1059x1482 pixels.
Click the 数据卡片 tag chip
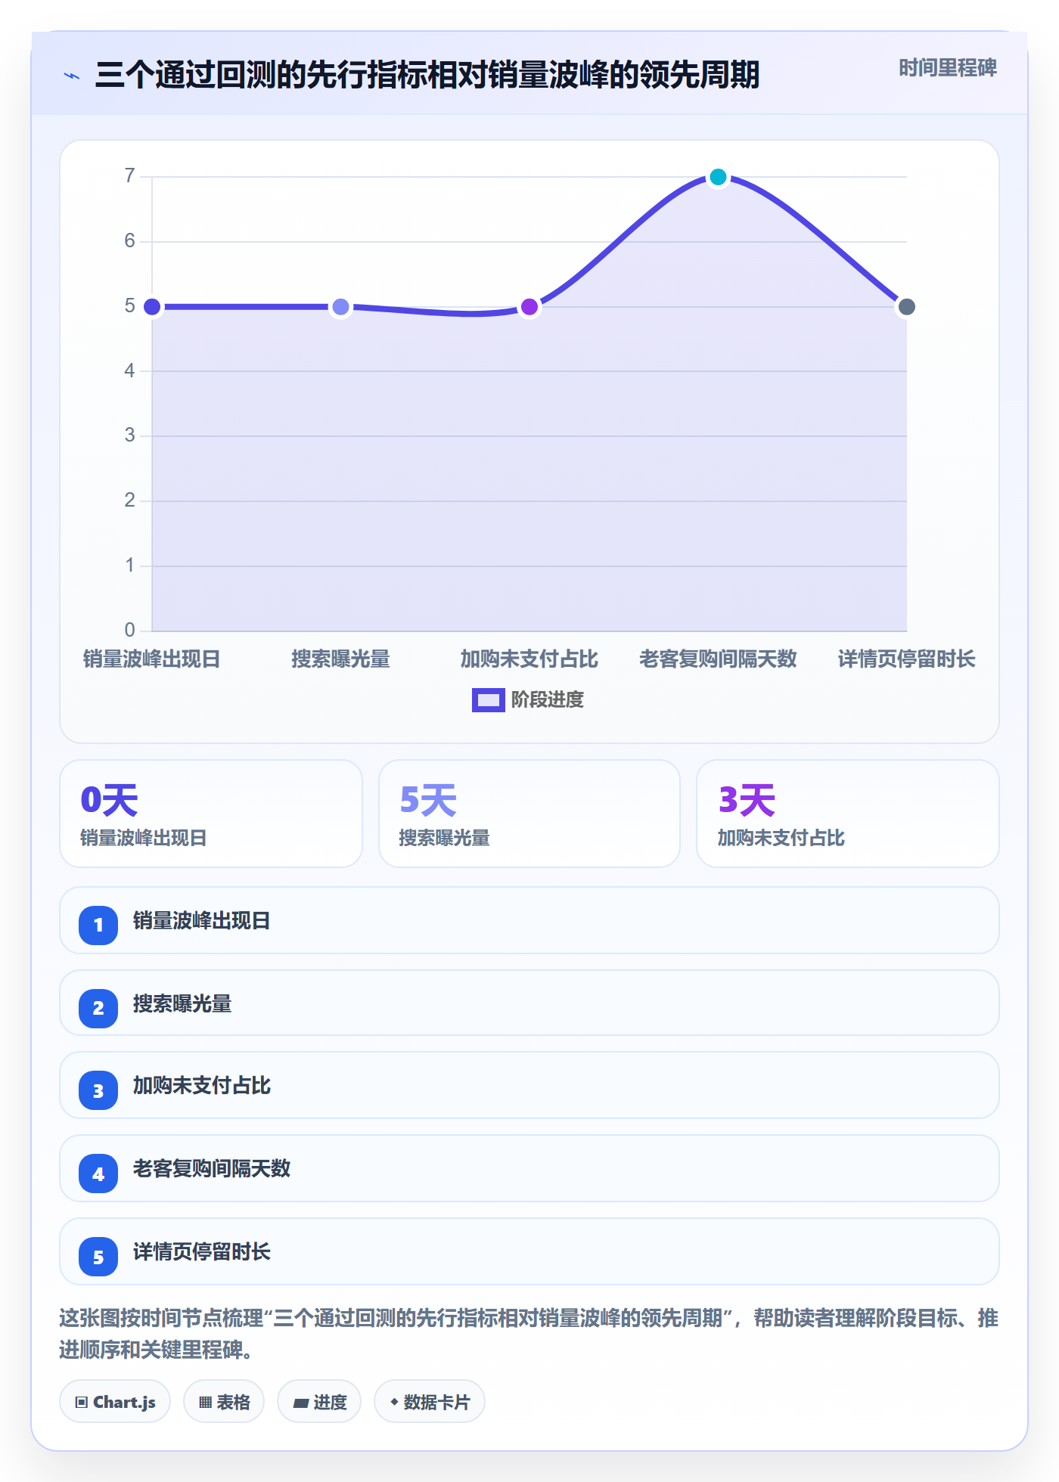430,1402
